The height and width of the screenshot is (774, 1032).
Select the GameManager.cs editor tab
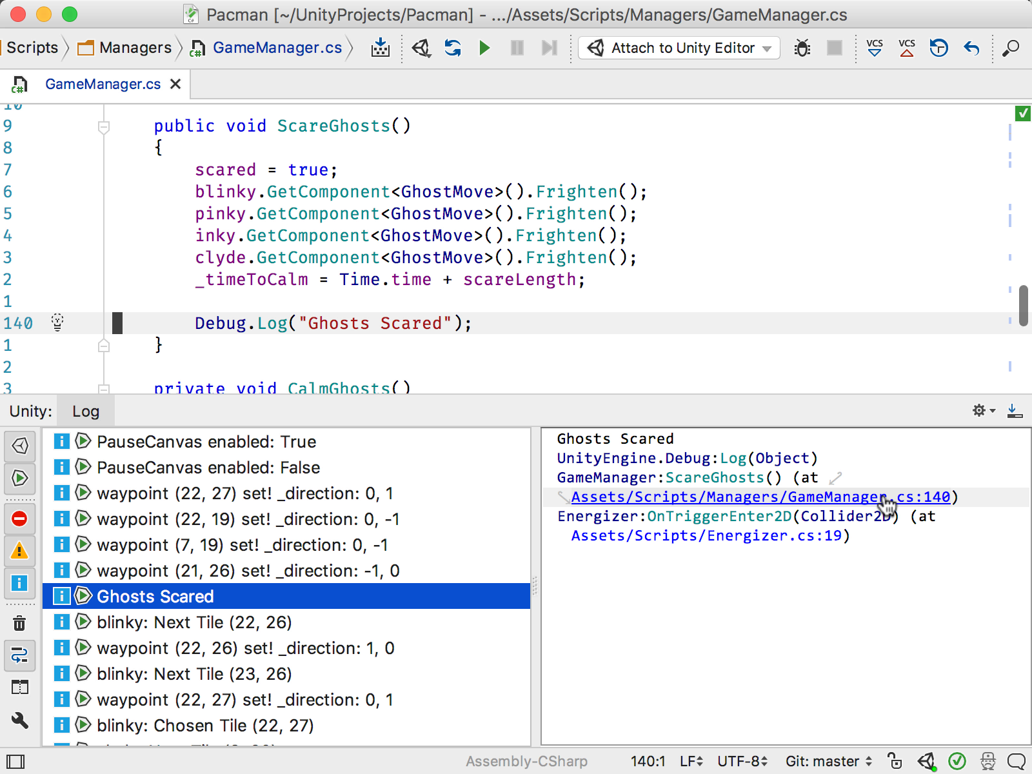(103, 84)
